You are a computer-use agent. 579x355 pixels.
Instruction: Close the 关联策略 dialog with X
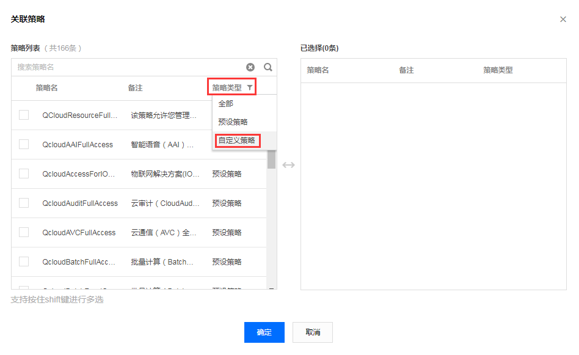(563, 19)
